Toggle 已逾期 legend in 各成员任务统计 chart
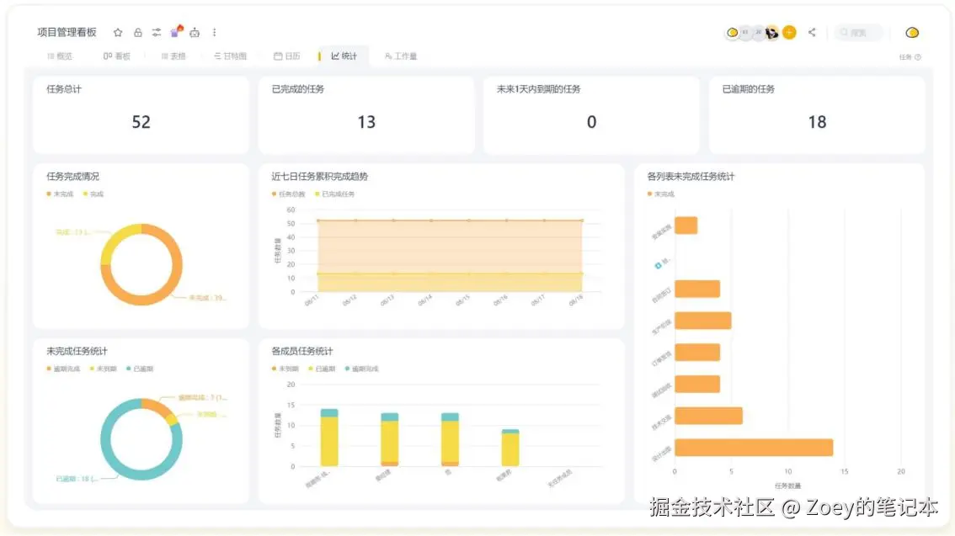955x536 pixels. pyautogui.click(x=323, y=369)
